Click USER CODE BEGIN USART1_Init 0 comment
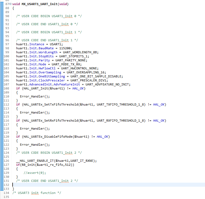Screen dimensions: 205x199 point(49,16)
